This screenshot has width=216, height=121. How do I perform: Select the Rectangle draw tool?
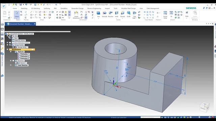(x=31, y=15)
